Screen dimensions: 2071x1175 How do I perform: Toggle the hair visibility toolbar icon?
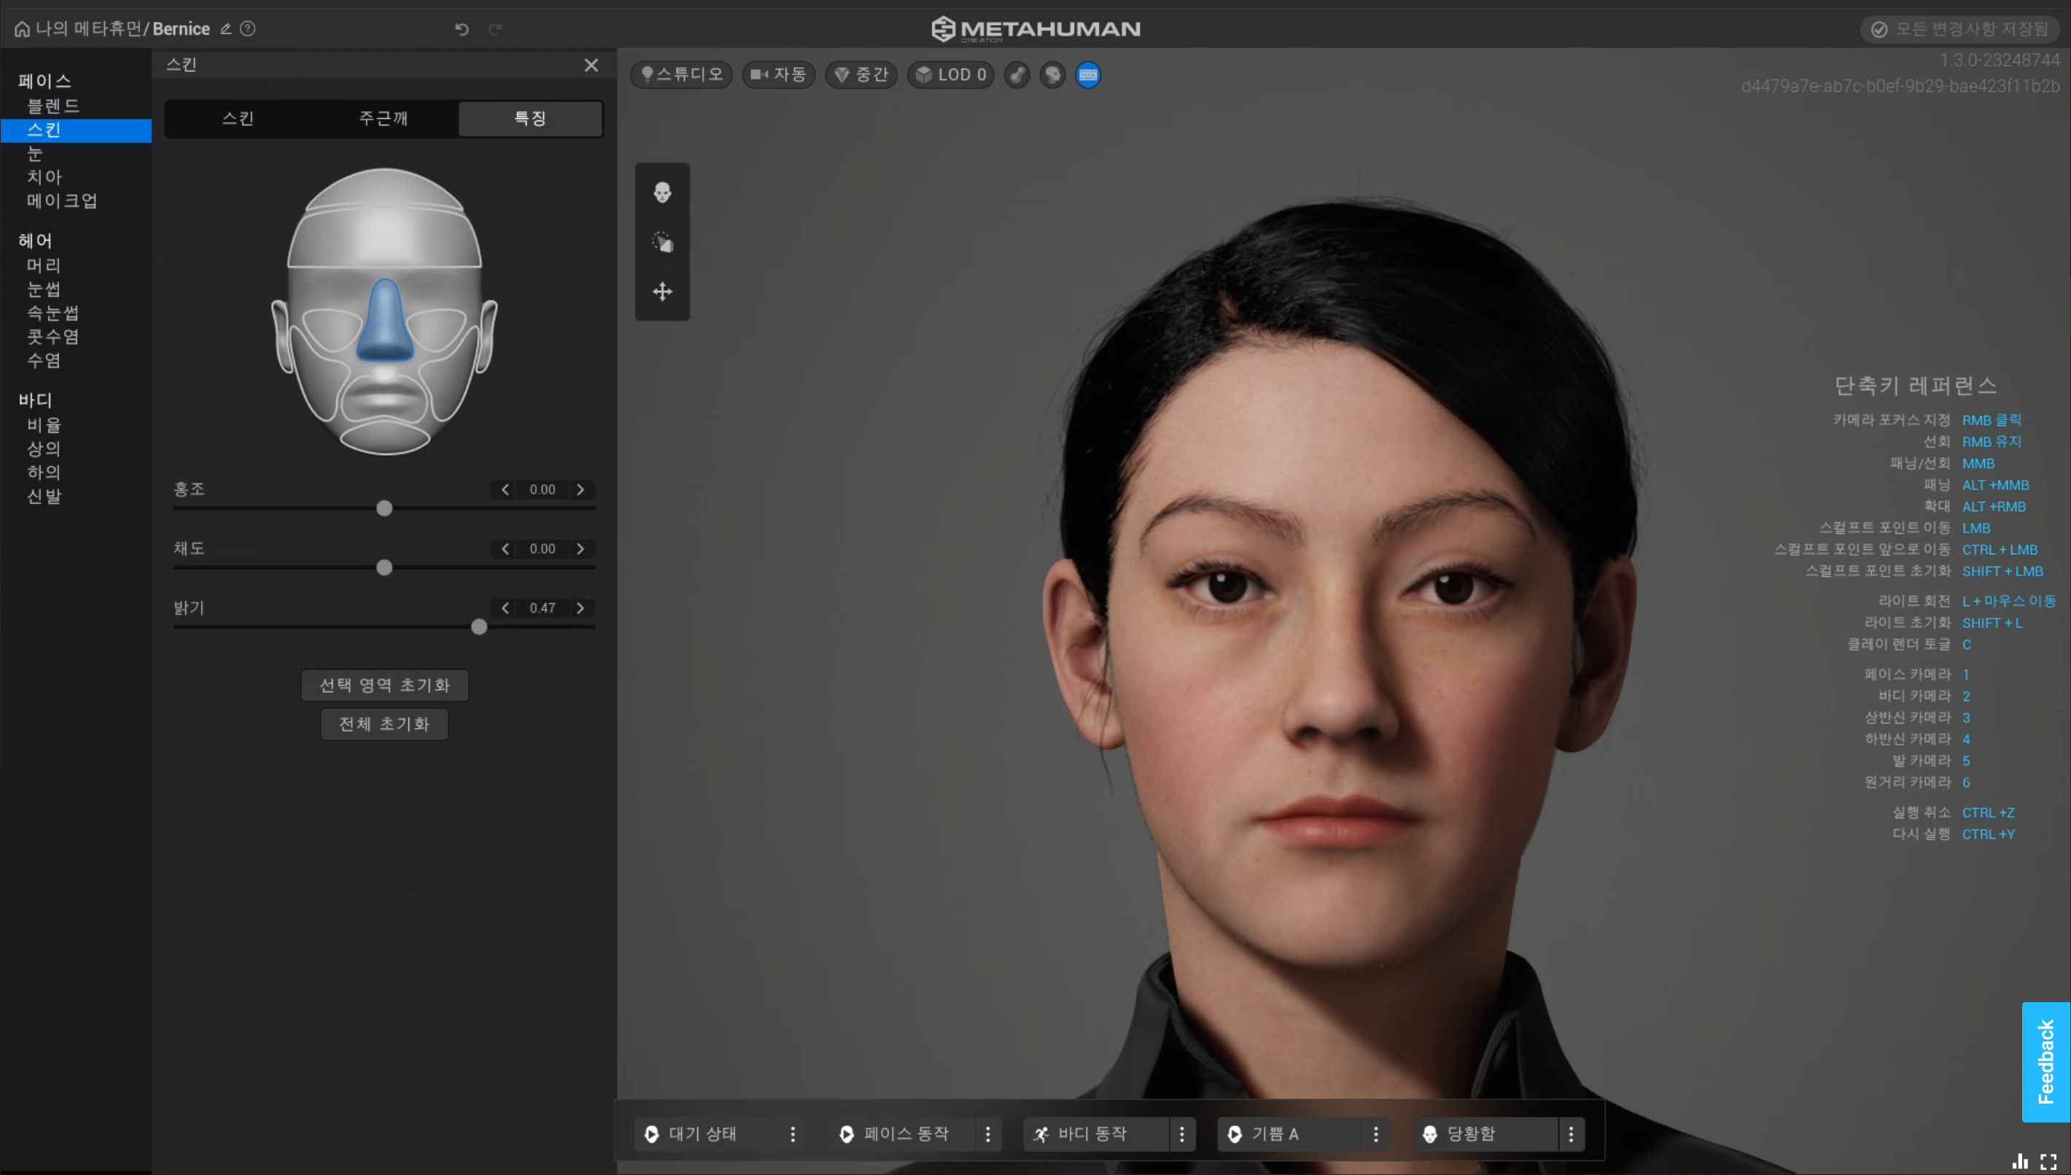[x=1017, y=75]
